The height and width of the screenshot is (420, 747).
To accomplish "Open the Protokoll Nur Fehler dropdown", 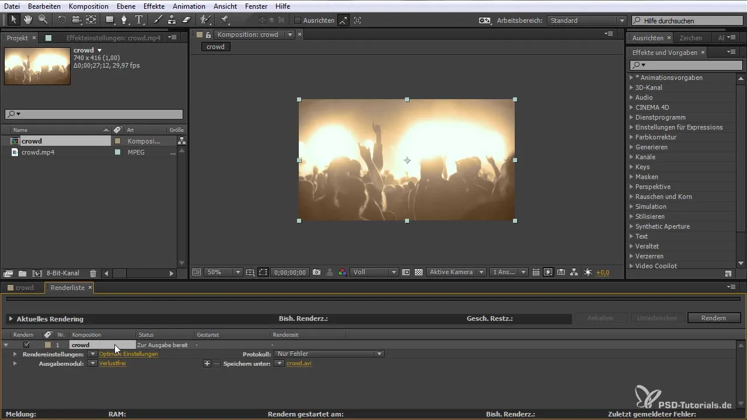I will 329,354.
